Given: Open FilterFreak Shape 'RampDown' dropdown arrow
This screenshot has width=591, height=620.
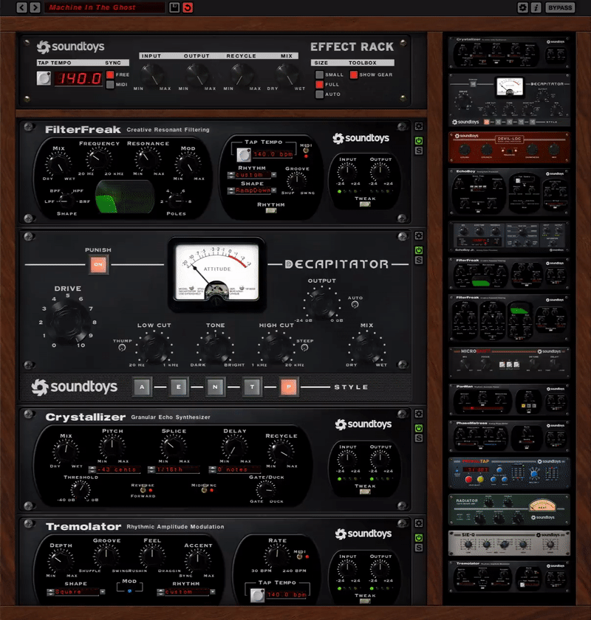Looking at the screenshot, I should pos(274,190).
